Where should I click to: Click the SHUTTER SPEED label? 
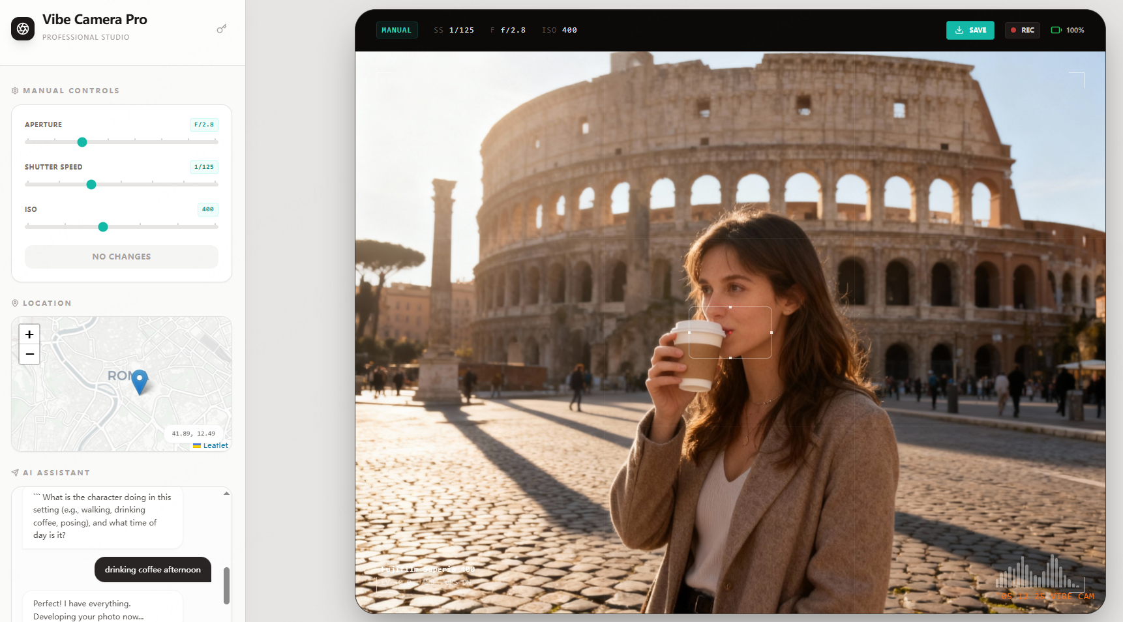[x=53, y=167]
